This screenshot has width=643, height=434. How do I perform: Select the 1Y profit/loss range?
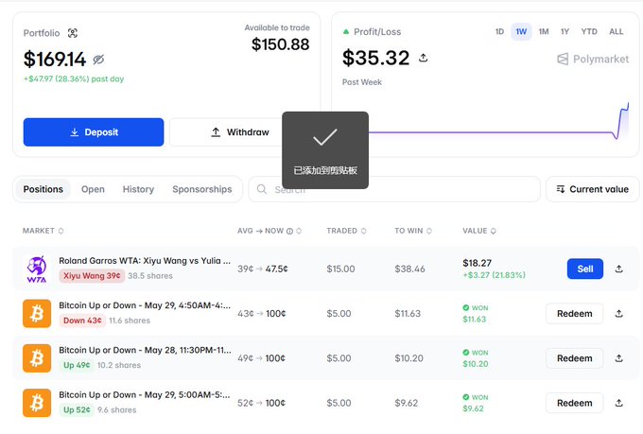565,31
